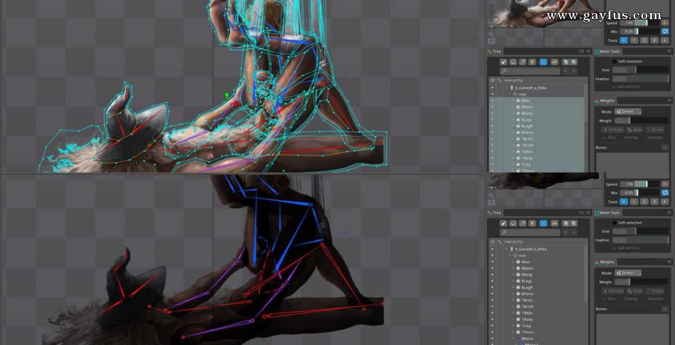
Task: Click magnifier zoom icon in upper preview corner
Action: (491, 34)
